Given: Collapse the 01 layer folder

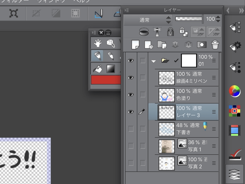Looking at the screenshot, I should tap(153, 61).
